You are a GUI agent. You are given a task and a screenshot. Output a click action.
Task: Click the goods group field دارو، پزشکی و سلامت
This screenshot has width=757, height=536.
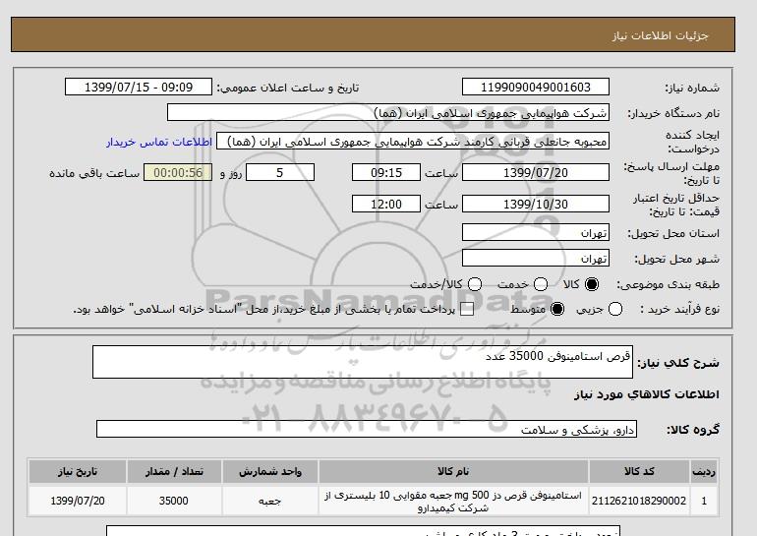pos(367,429)
